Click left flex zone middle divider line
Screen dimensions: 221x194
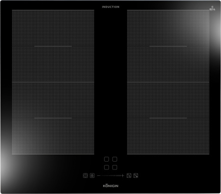tap(53, 82)
